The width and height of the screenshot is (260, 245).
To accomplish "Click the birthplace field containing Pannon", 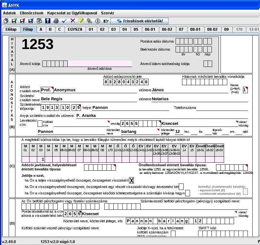I will [131, 108].
